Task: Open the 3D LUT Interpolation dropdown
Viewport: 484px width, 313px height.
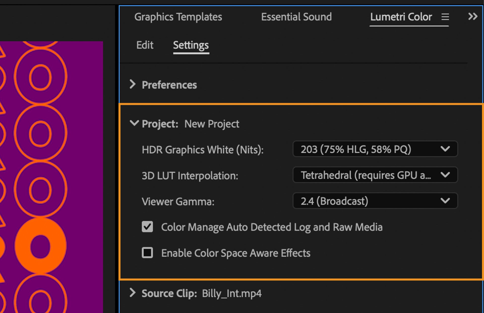Action: pyautogui.click(x=375, y=175)
